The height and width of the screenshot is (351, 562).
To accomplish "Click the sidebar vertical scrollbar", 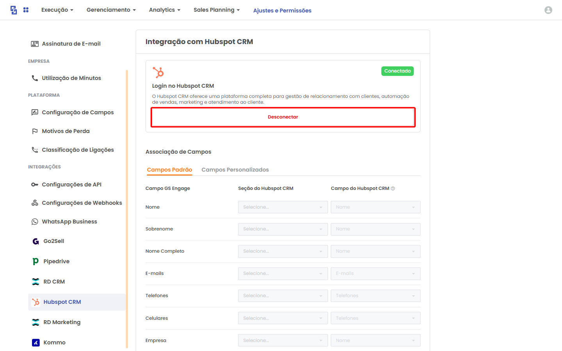I will point(127,209).
